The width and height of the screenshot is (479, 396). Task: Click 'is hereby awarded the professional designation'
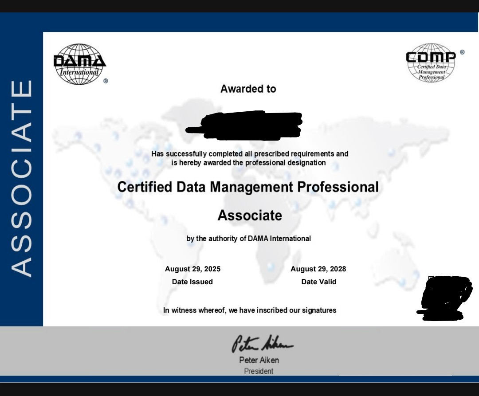pyautogui.click(x=248, y=163)
